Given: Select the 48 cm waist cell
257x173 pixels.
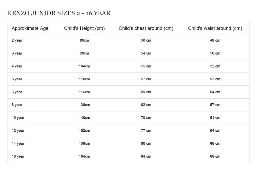Looking at the screenshot, I should click(215, 40).
